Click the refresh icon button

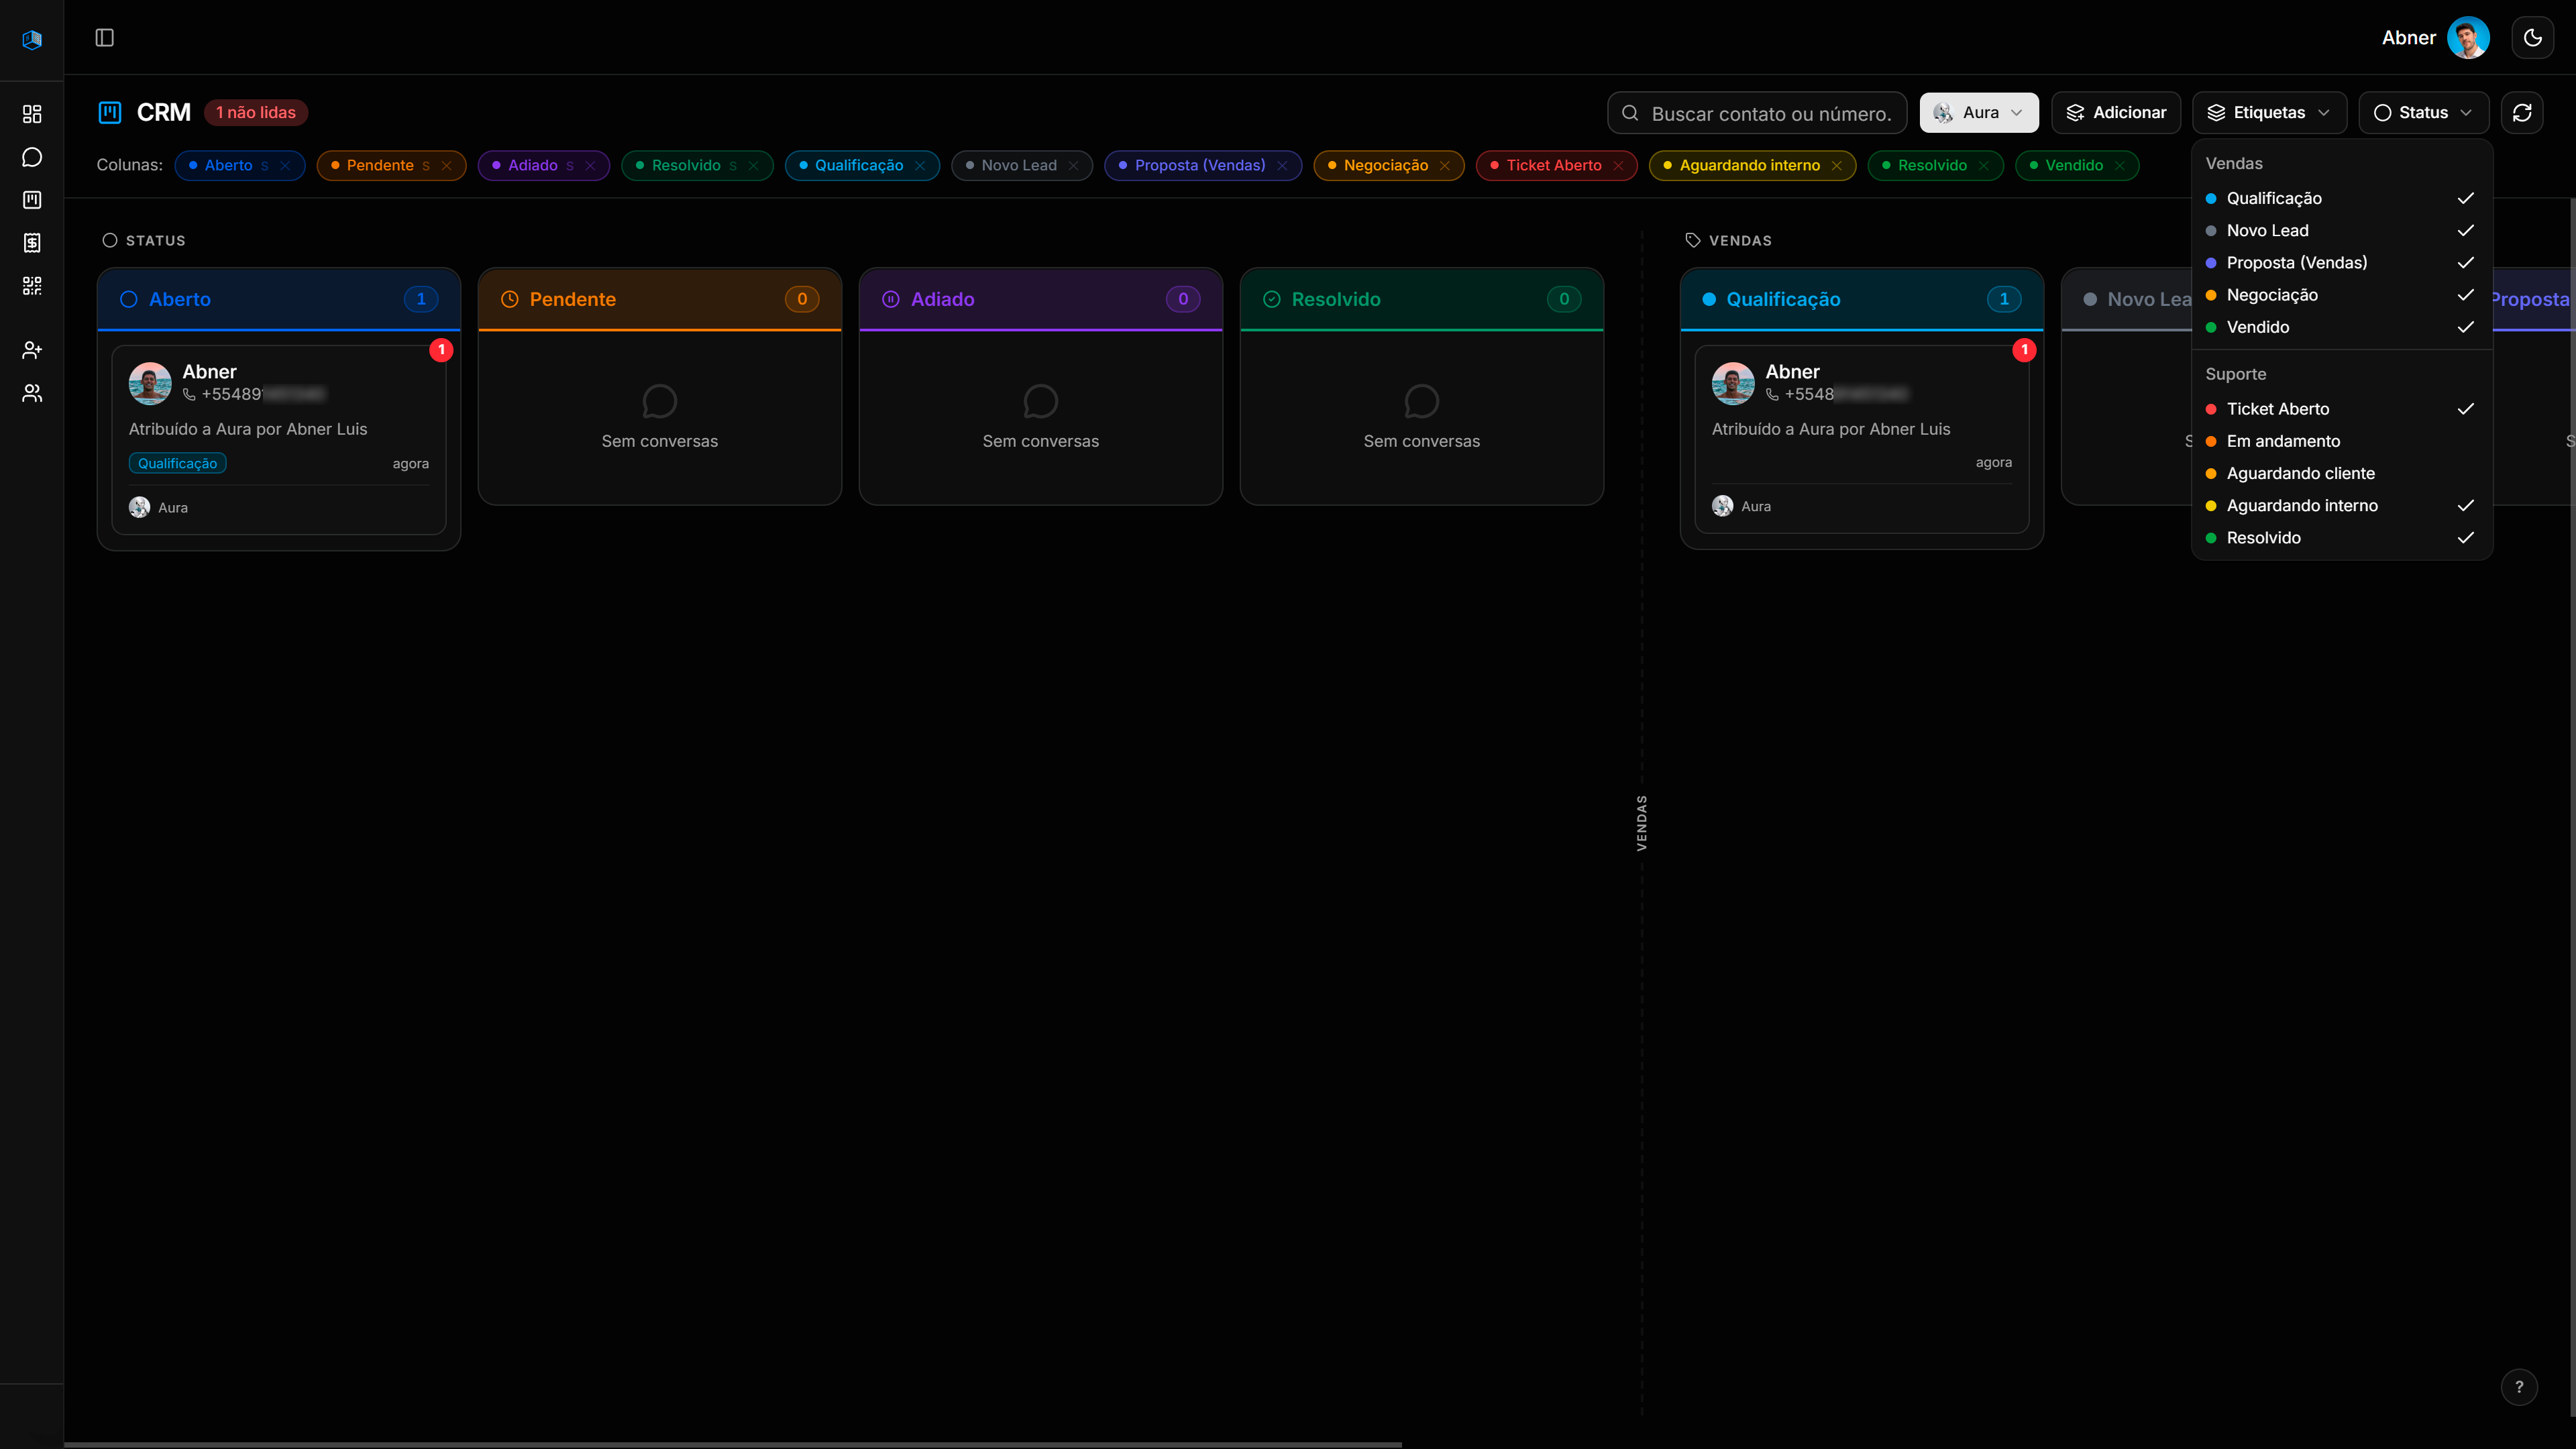click(2522, 113)
